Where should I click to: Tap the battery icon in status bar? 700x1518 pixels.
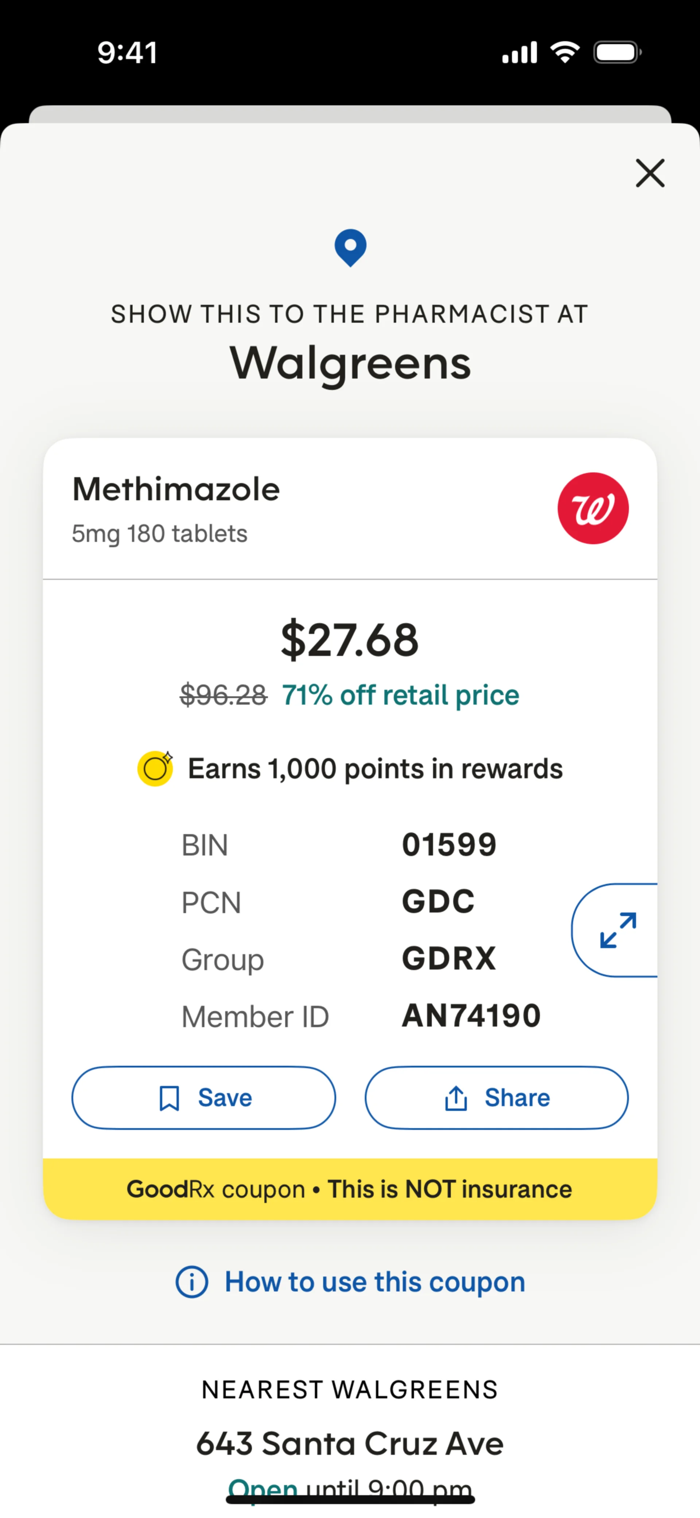tap(617, 53)
